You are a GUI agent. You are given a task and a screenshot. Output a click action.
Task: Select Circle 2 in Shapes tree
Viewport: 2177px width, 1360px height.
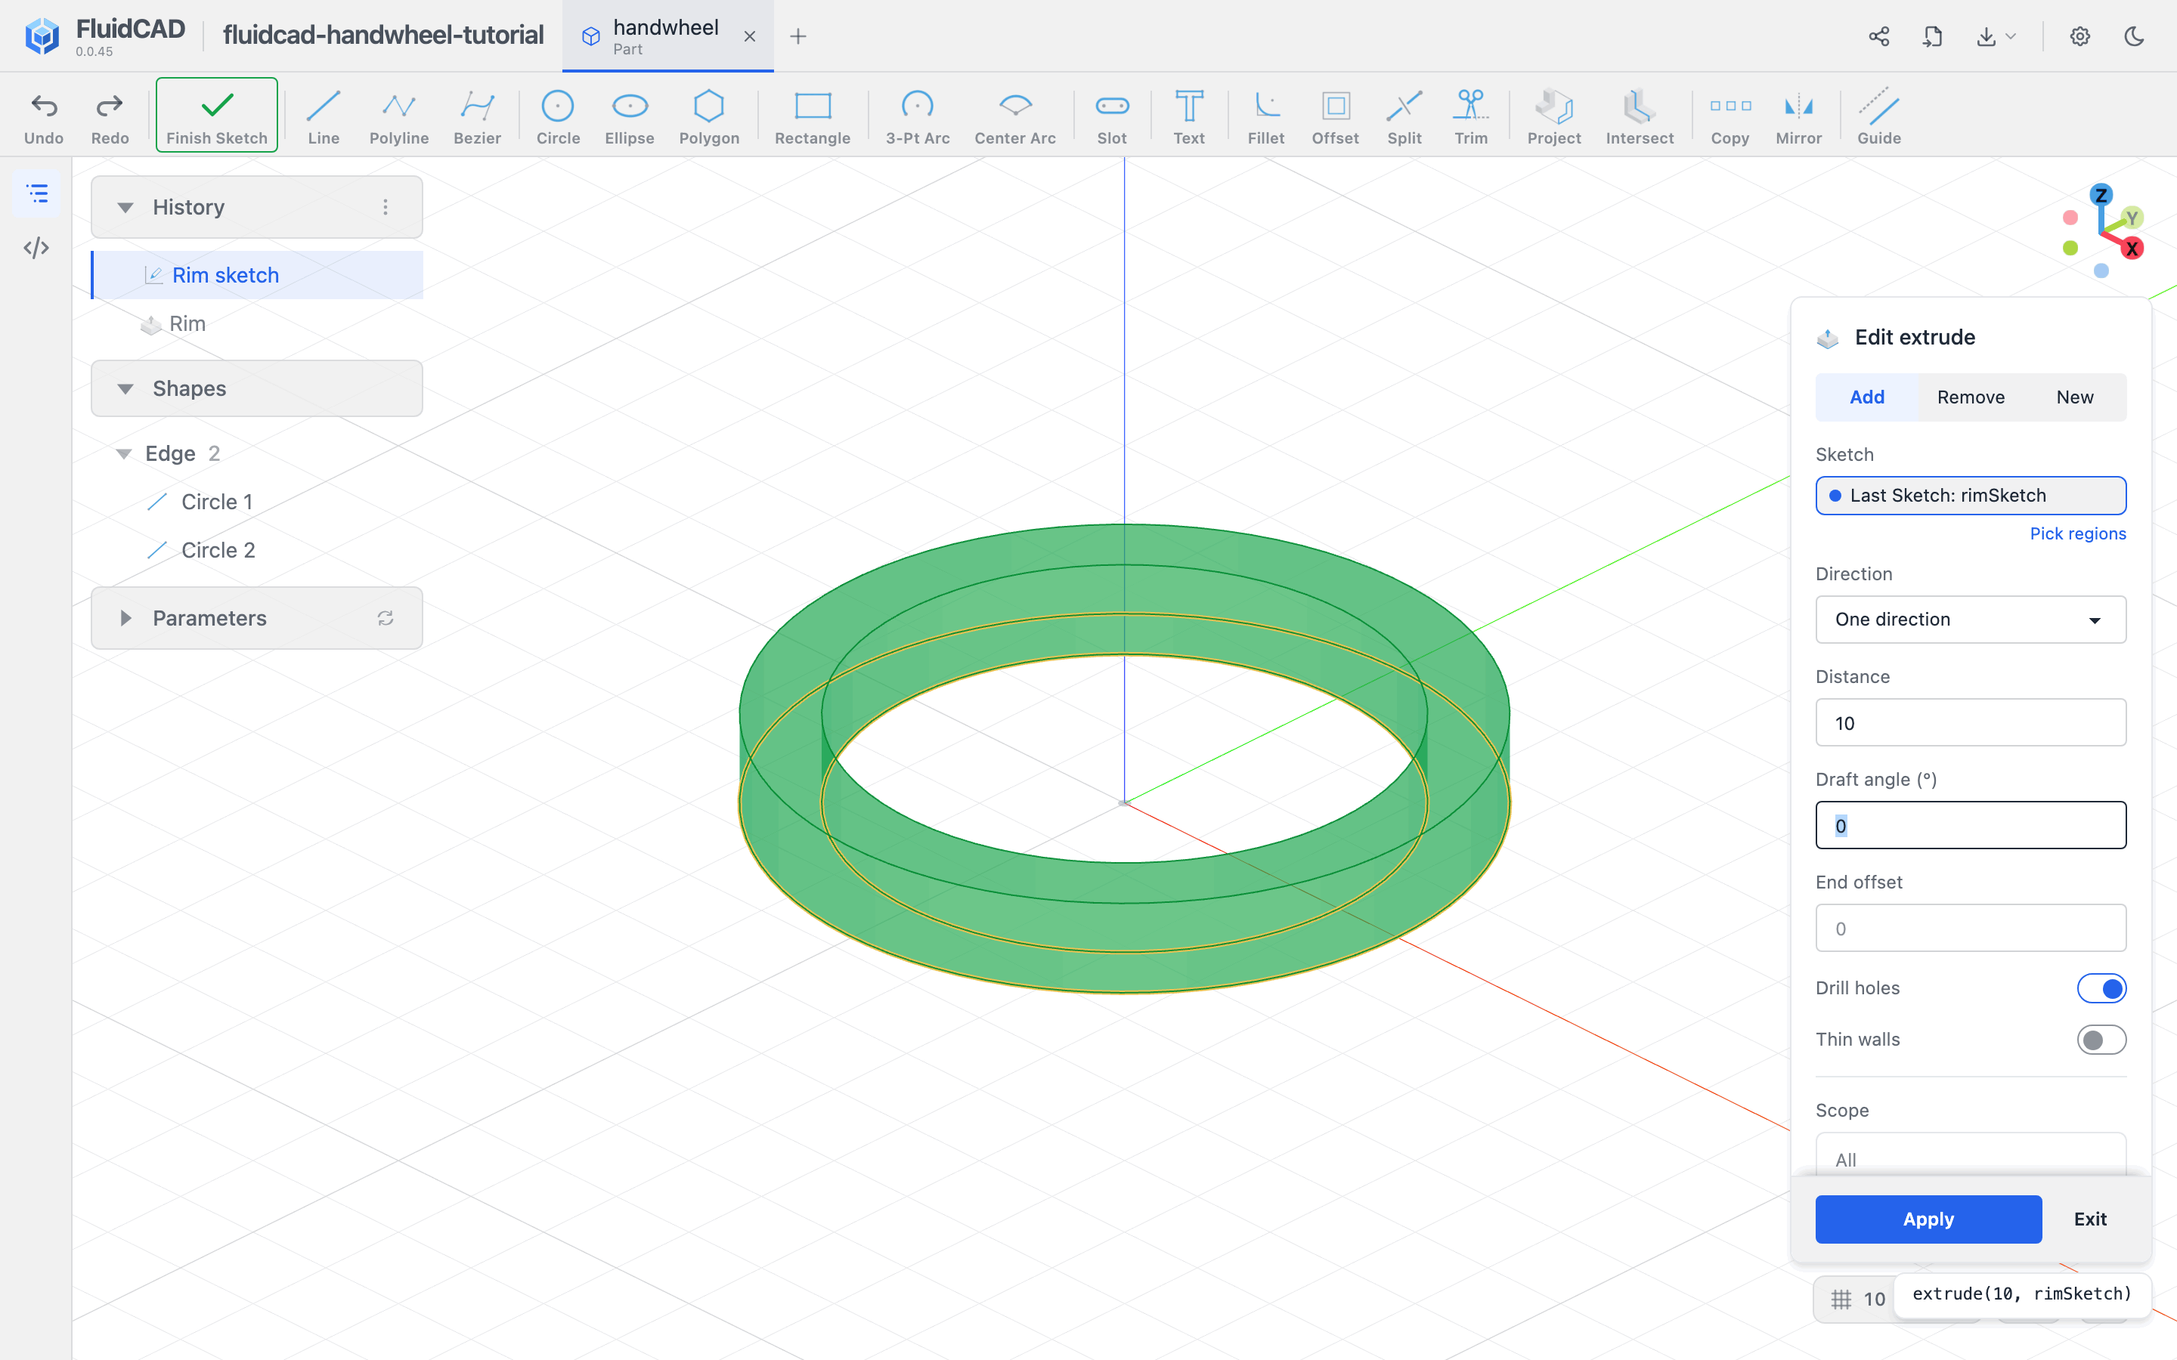[218, 549]
